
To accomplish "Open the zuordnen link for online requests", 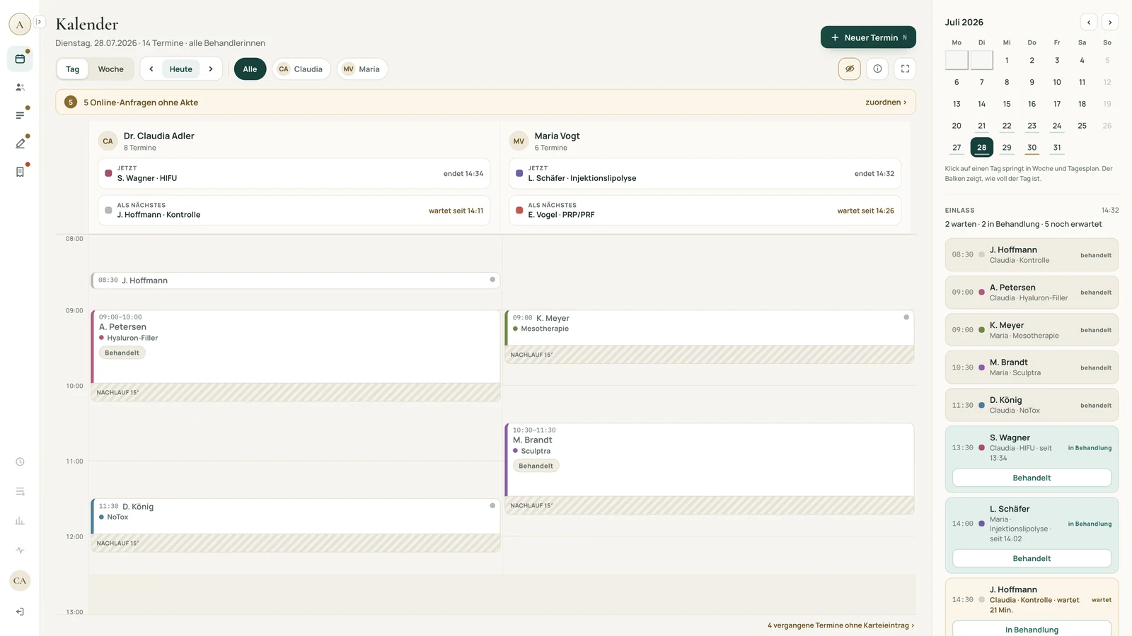I will [886, 102].
